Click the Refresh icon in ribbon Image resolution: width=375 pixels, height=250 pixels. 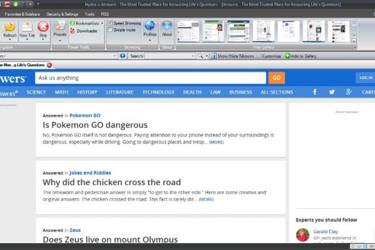pyautogui.click(x=9, y=29)
